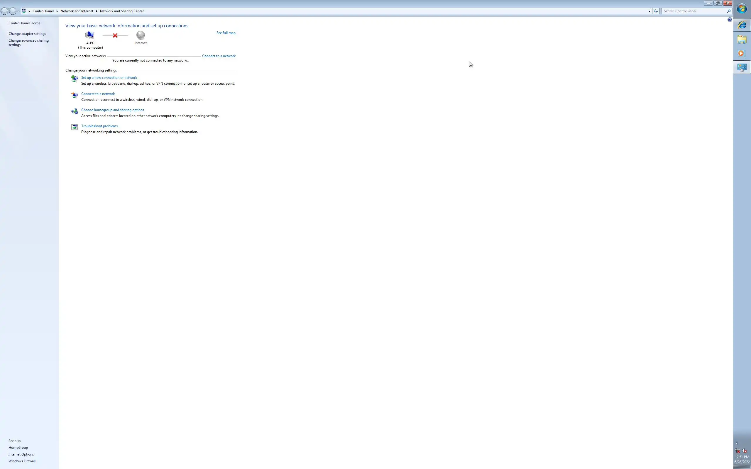Open Windows Media Player from the taskbar
751x469 pixels.
[x=742, y=53]
